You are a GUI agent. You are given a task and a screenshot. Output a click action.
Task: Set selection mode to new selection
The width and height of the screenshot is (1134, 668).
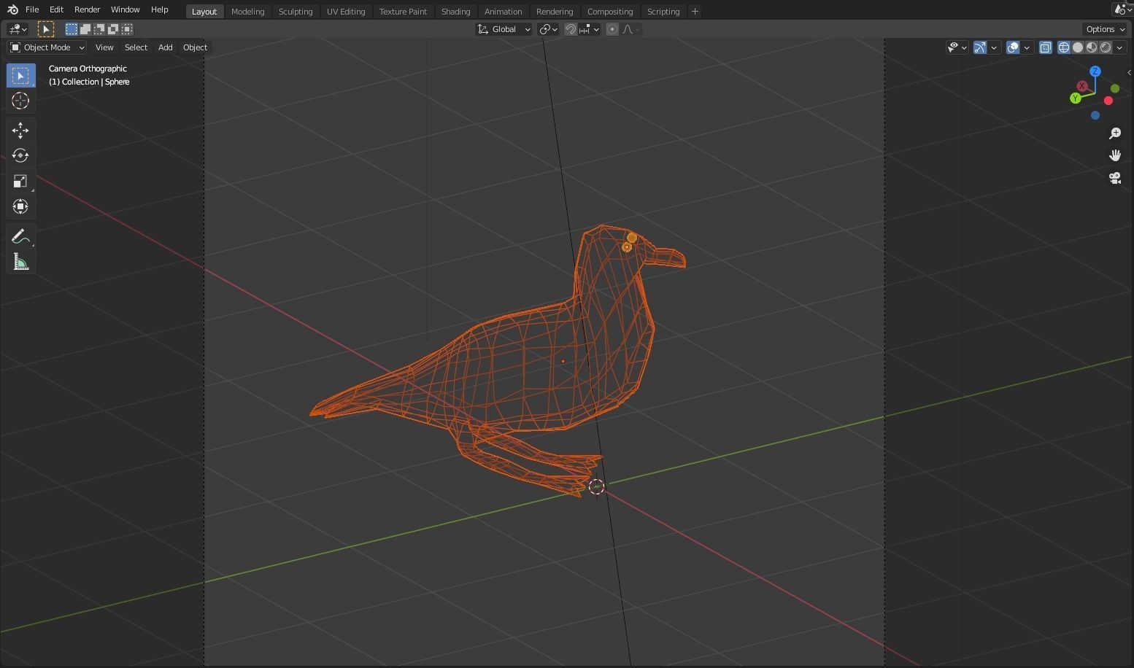click(x=72, y=29)
